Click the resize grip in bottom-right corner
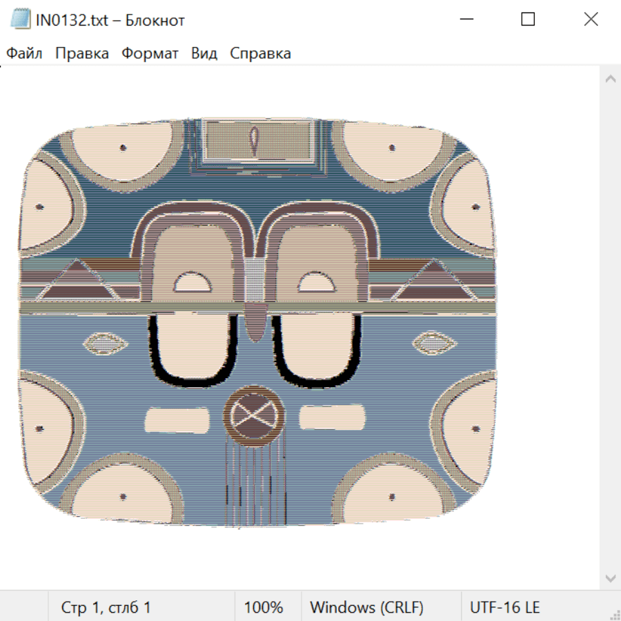The height and width of the screenshot is (621, 621). 615,615
